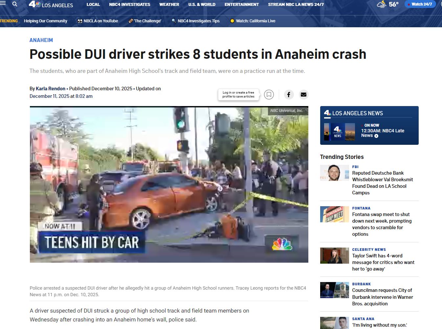Click the bookmark save article icon

(269, 95)
